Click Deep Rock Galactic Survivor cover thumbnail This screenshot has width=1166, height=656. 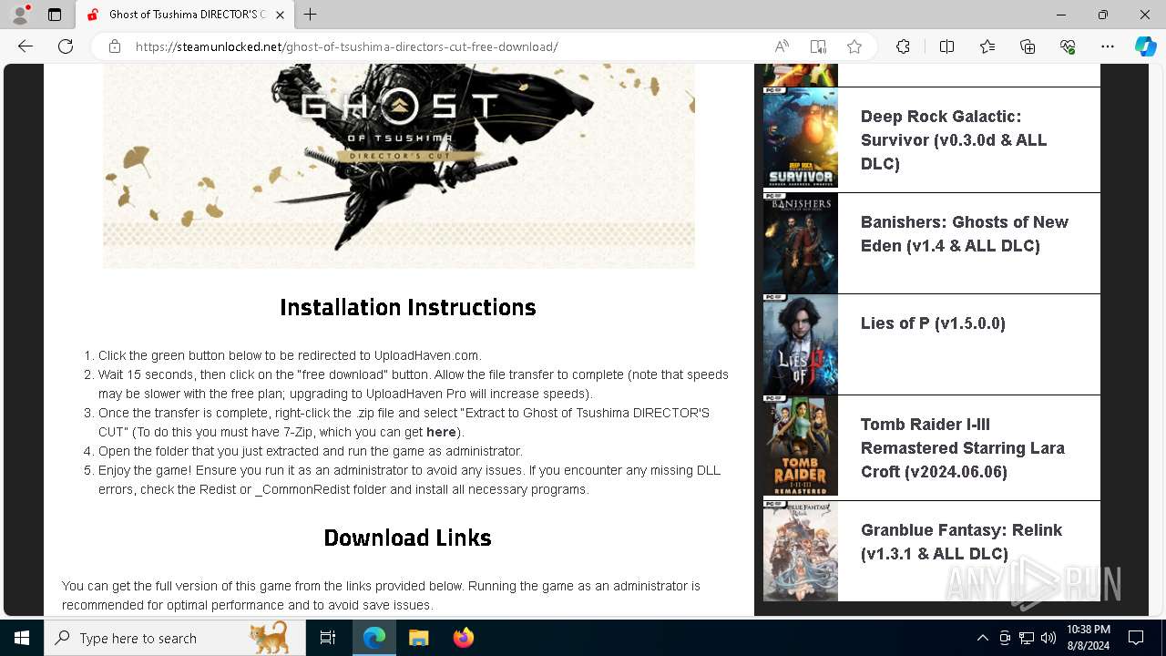(x=800, y=138)
